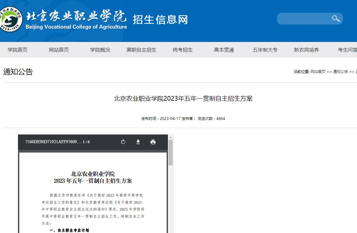357x233 pixels.
Task: Open 高本贯通 menu item
Action: pyautogui.click(x=224, y=50)
